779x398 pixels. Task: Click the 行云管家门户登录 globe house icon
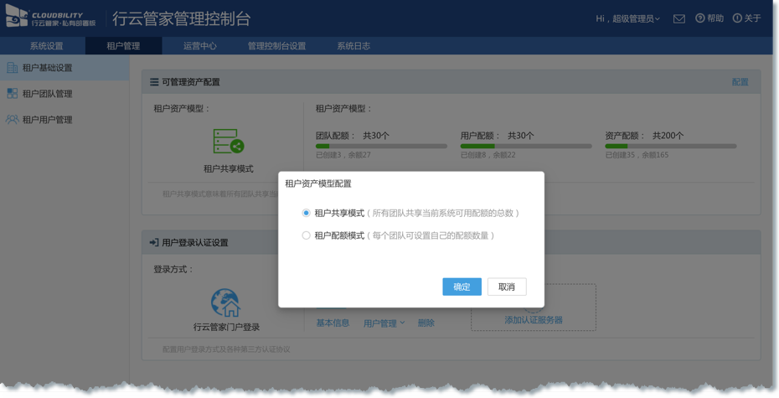(x=226, y=302)
